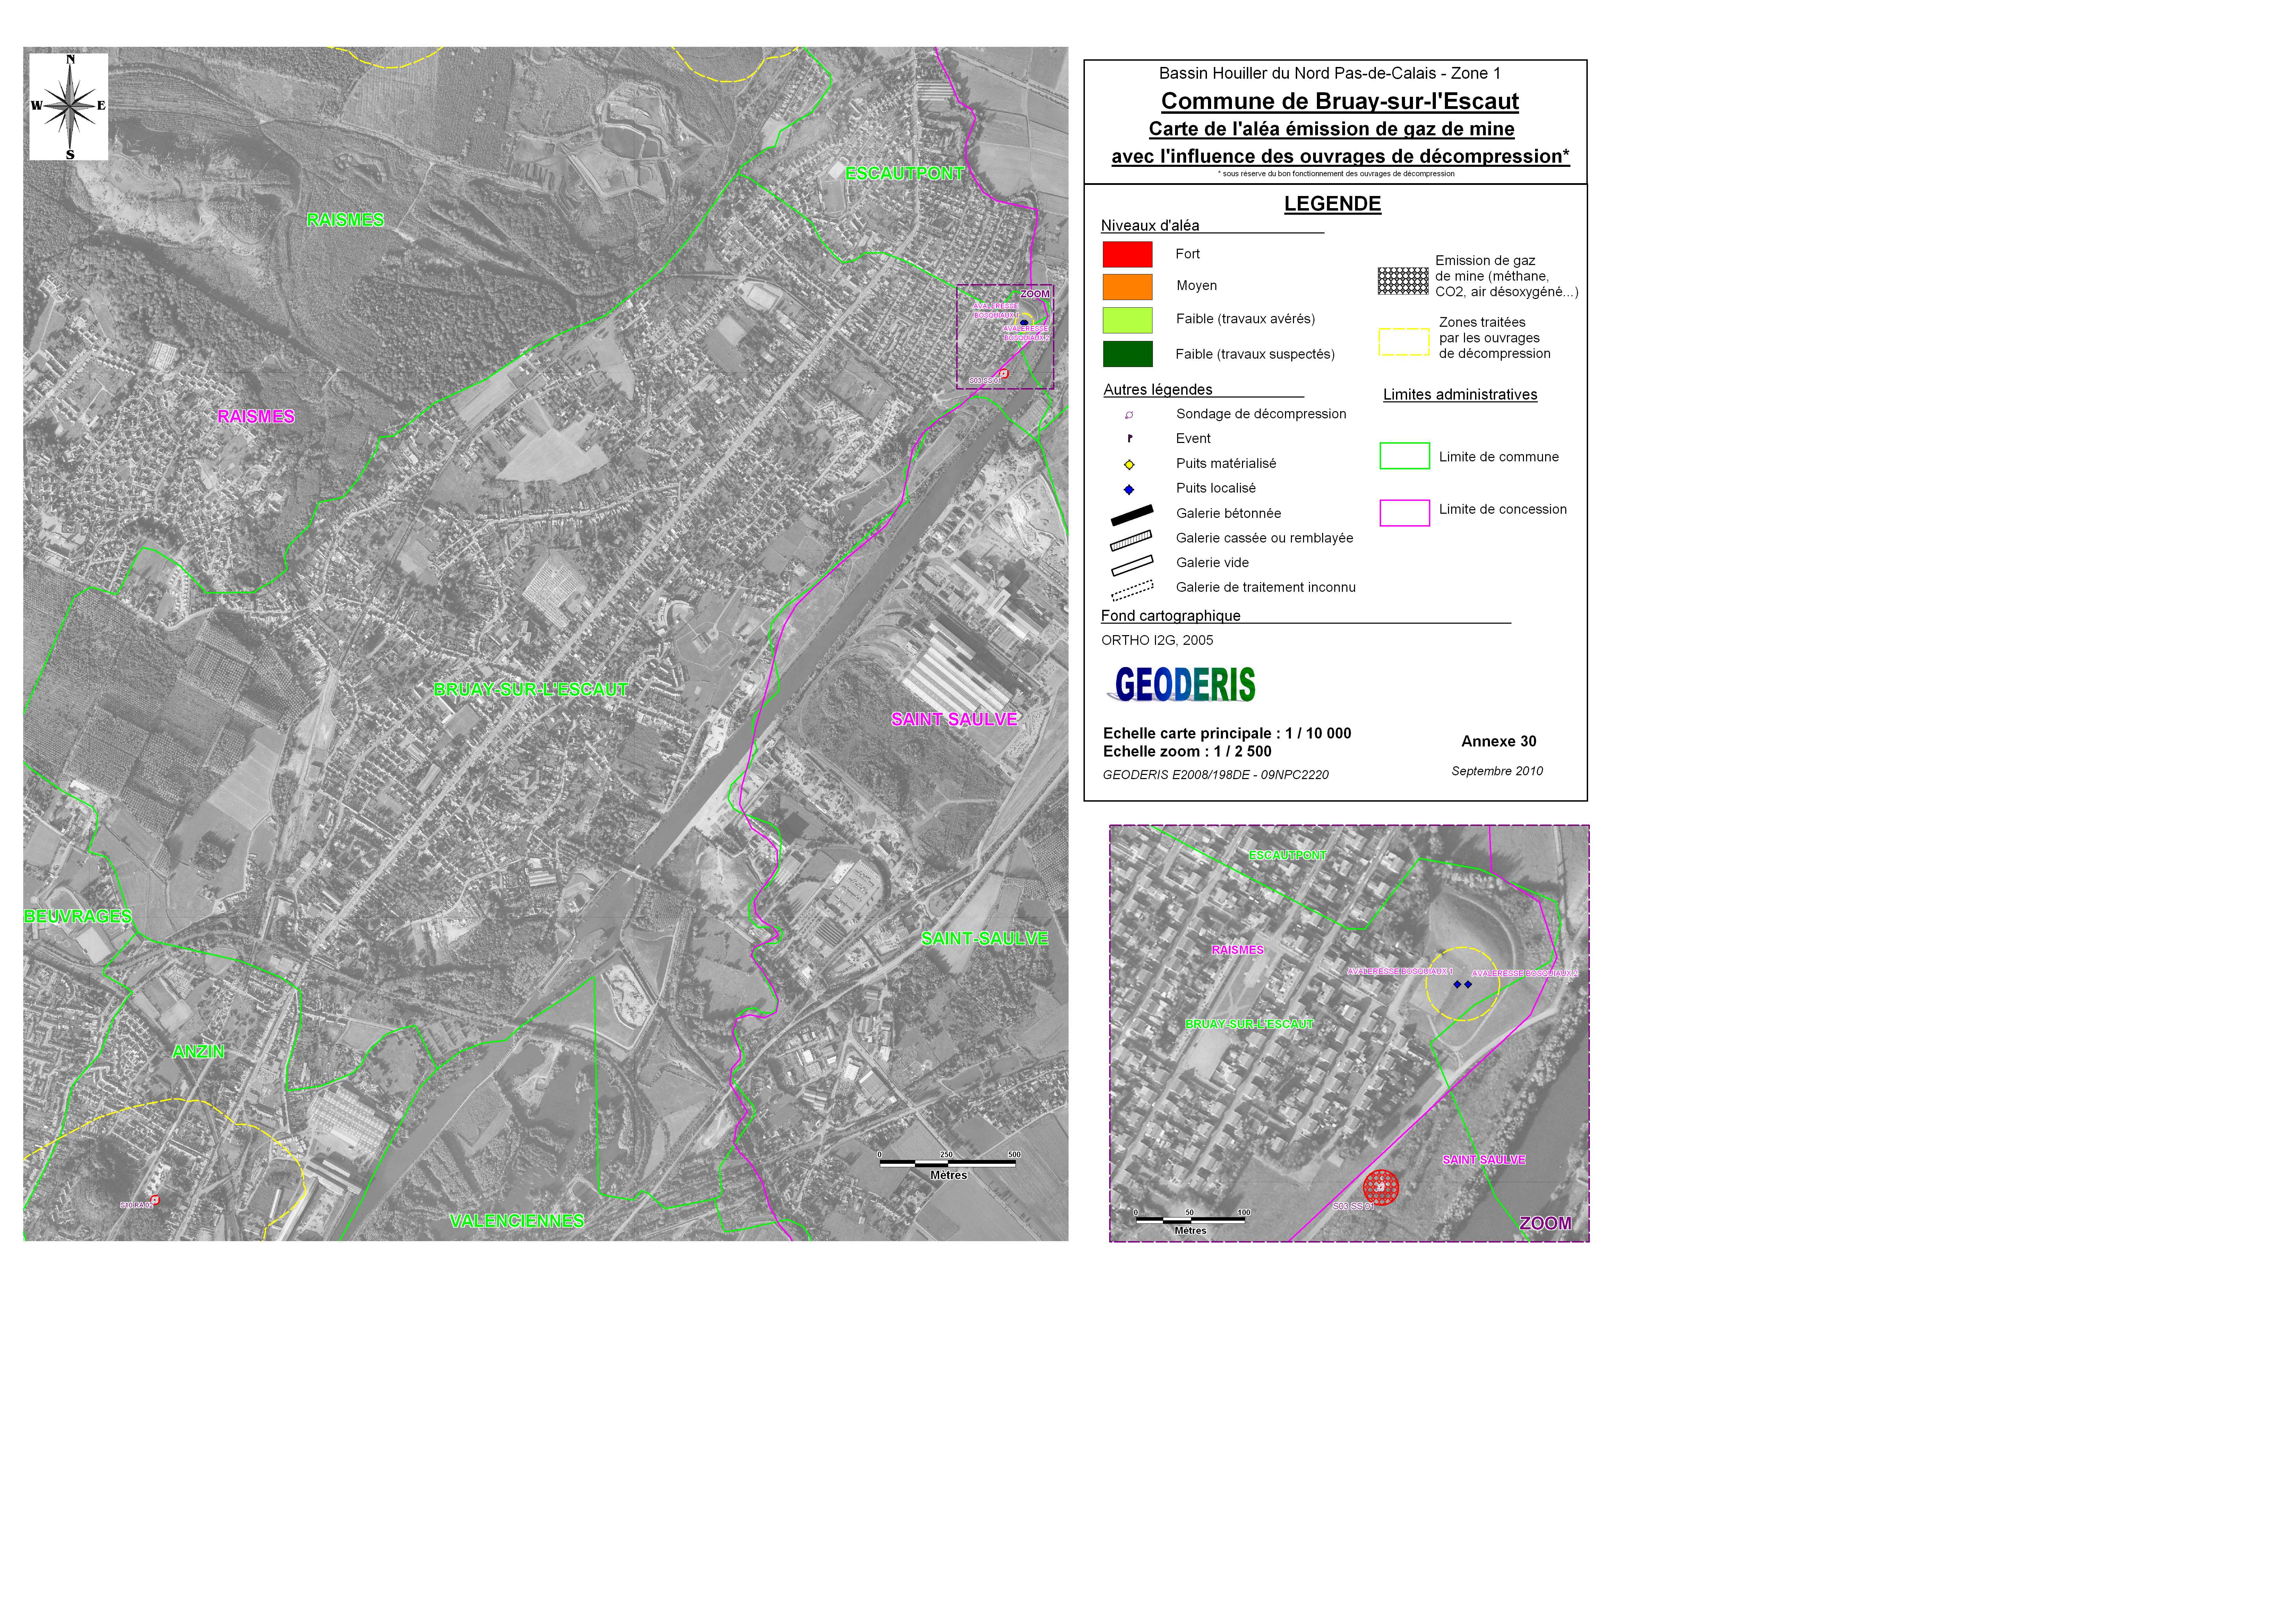The image size is (2296, 1622).
Task: Click the Niveaux d'aléa section heading
Action: click(x=1150, y=226)
